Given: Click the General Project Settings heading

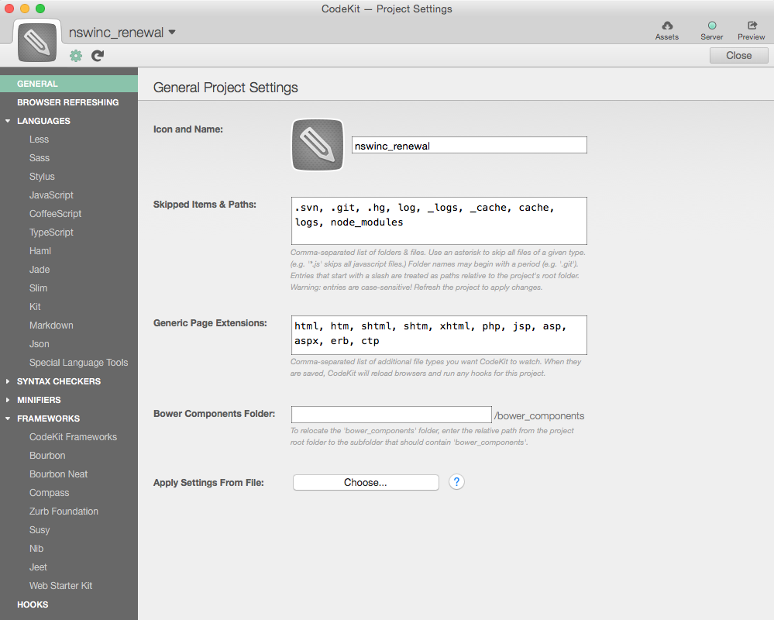Looking at the screenshot, I should (x=225, y=88).
